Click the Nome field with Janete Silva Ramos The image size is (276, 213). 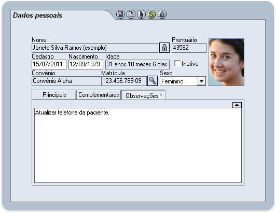(x=95, y=48)
